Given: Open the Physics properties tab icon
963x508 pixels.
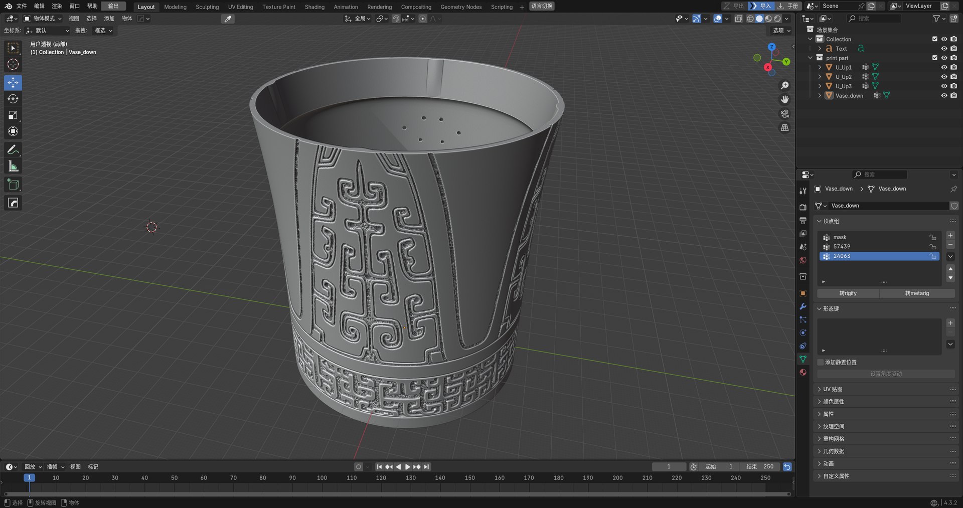Looking at the screenshot, I should pos(803,332).
